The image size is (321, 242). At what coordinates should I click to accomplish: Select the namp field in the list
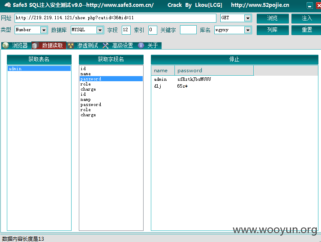pyautogui.click(x=111, y=100)
